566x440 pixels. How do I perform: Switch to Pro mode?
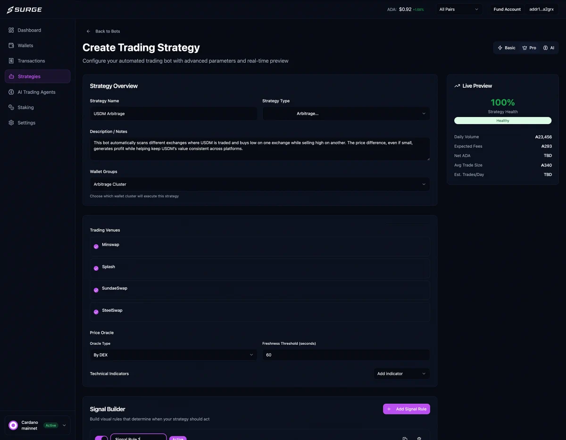click(529, 48)
